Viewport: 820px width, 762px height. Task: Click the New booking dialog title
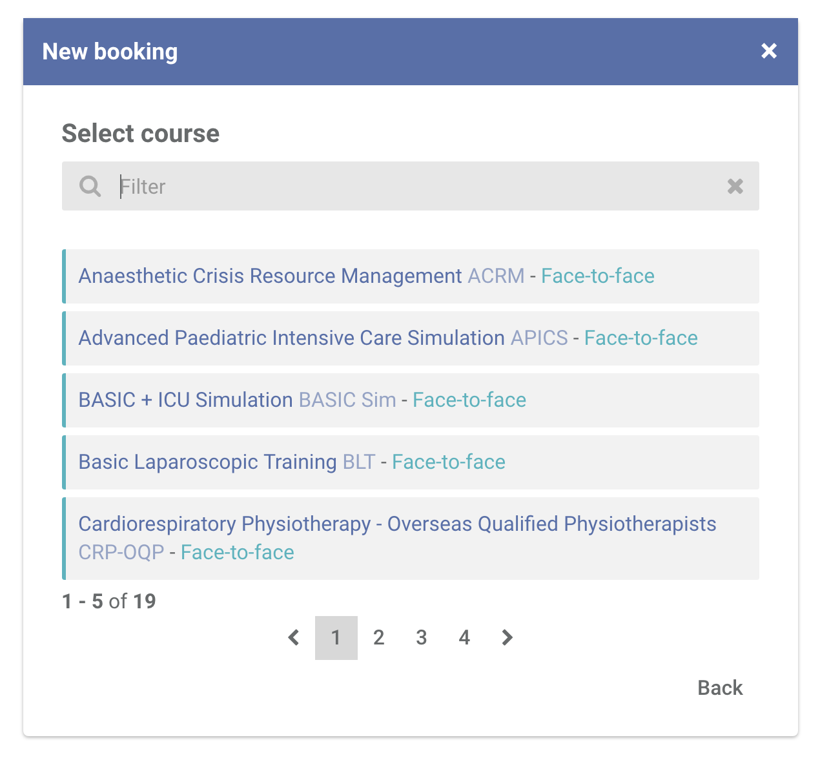(x=110, y=52)
